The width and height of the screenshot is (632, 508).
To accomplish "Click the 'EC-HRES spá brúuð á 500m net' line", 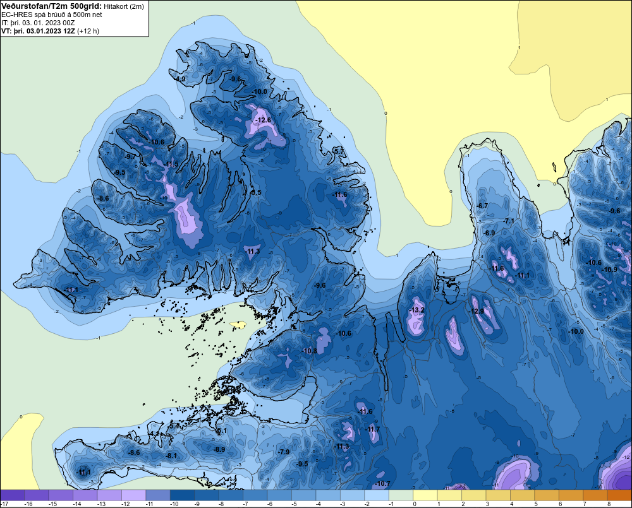I will click(x=52, y=15).
